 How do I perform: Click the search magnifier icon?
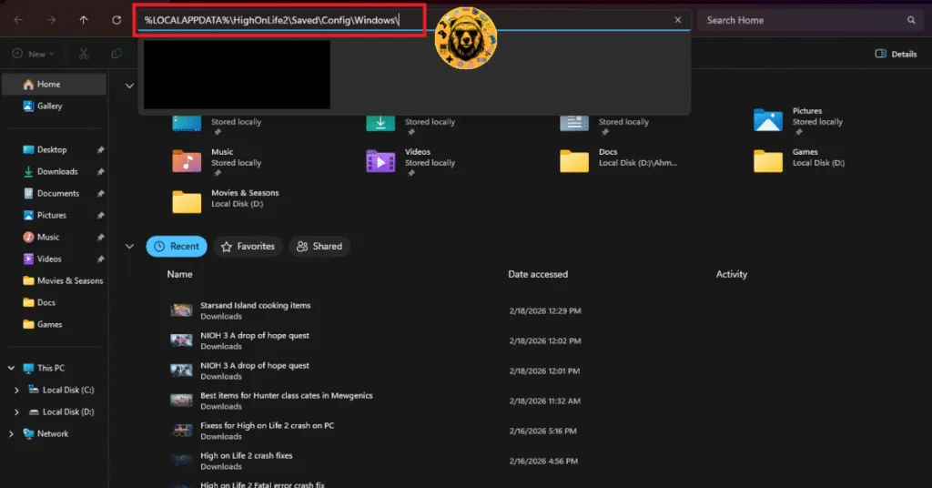pos(911,20)
